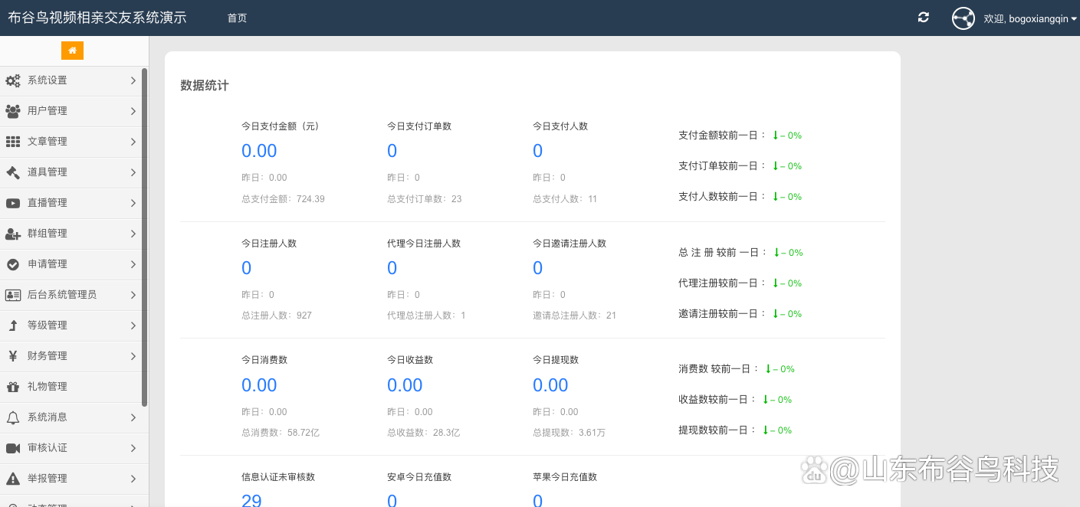
Task: Click the bell icon beside 系统消息
Action: click(x=13, y=417)
